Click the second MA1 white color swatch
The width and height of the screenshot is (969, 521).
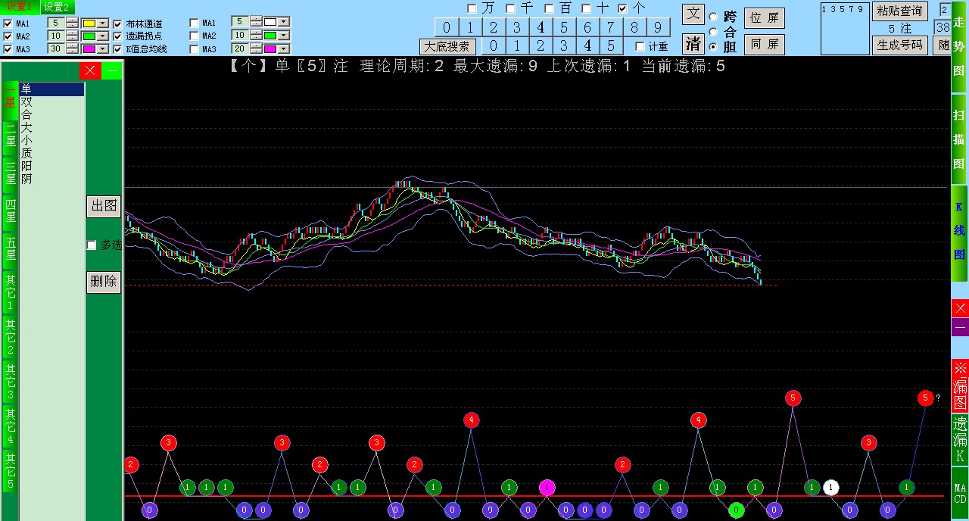(x=270, y=23)
